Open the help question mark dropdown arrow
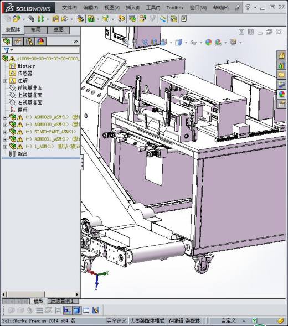Screen dimensions: 288x326 (255, 8)
